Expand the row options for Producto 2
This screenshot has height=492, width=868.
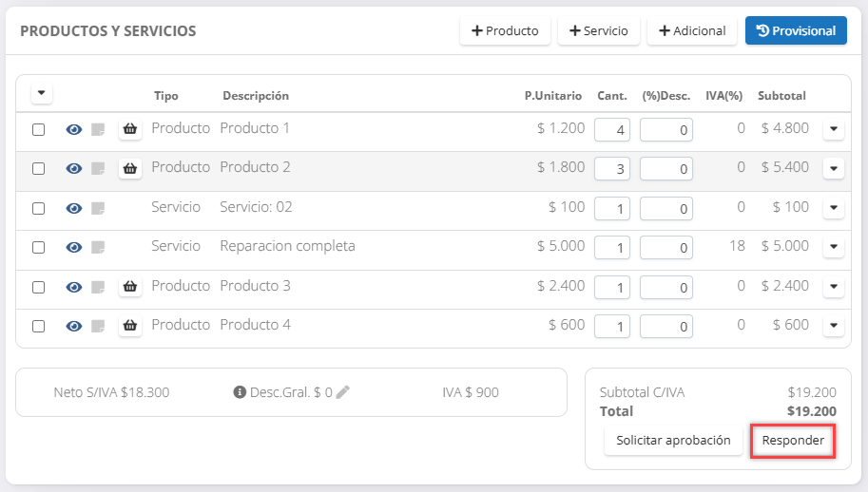pos(833,168)
